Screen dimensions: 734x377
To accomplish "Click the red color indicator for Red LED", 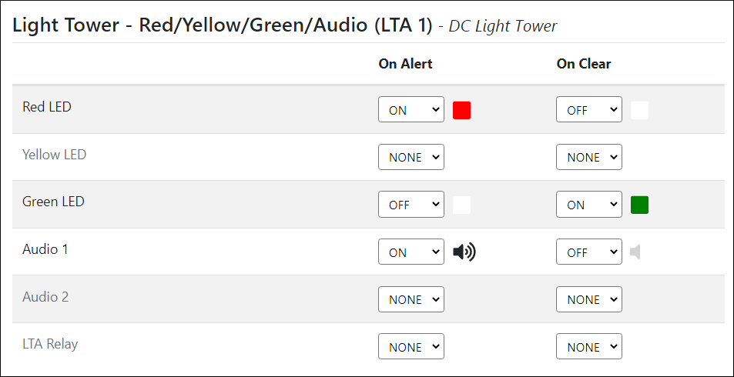I will (x=461, y=110).
